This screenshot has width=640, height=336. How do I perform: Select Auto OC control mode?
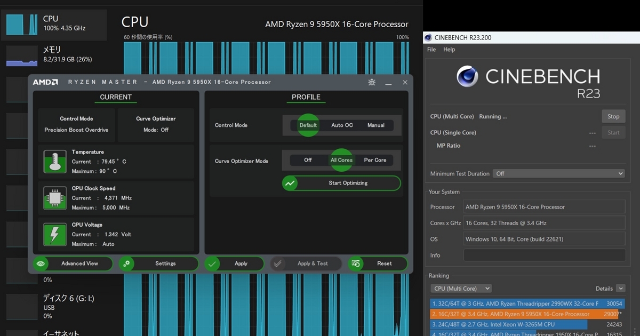pyautogui.click(x=342, y=125)
